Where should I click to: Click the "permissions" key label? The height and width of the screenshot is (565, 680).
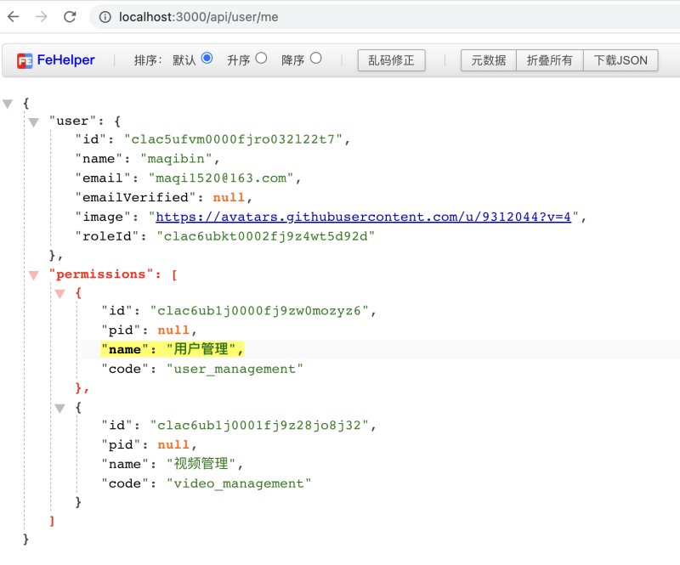101,274
